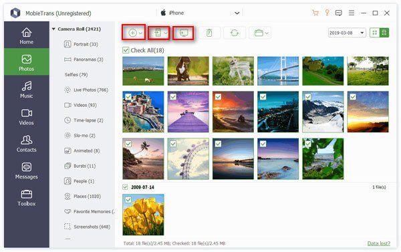401x252 pixels.
Task: Select People (1) album
Action: (80, 181)
